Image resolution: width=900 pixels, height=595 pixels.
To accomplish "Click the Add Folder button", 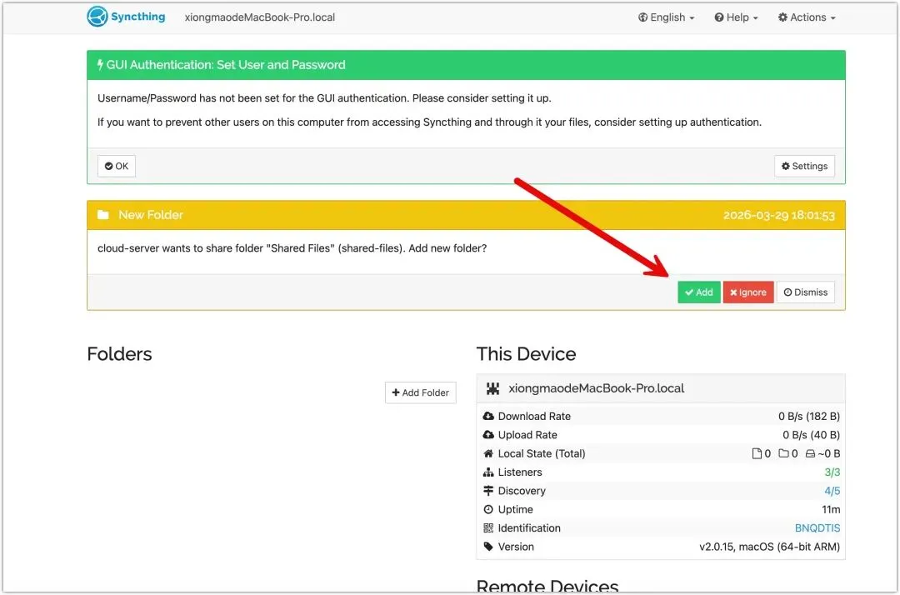I will 420,392.
